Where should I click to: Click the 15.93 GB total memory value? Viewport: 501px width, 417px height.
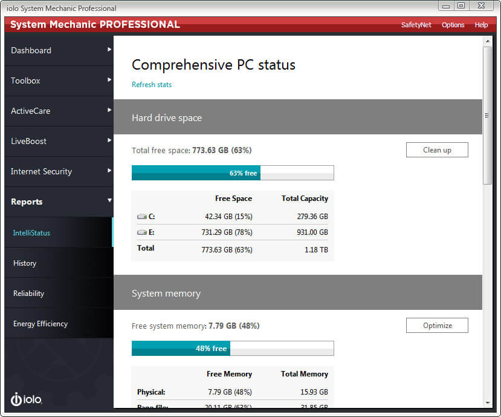pos(314,392)
